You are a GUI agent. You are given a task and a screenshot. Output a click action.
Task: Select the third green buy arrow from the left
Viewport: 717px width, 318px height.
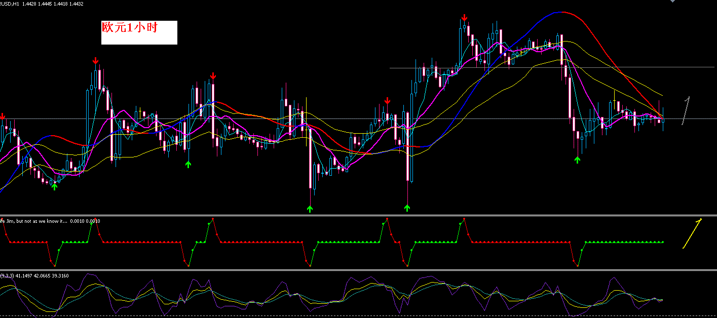[x=310, y=209]
